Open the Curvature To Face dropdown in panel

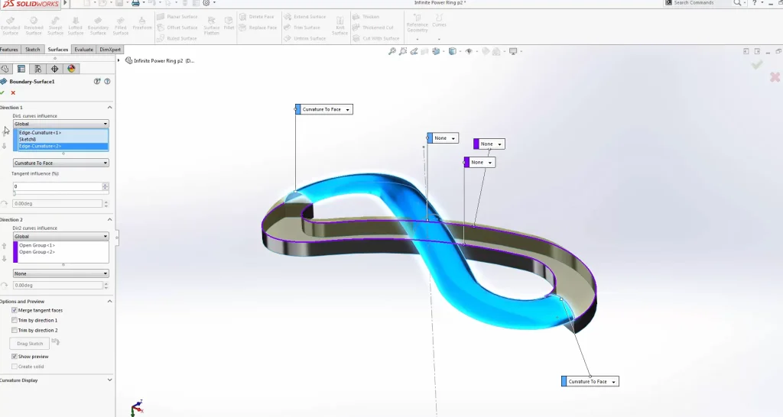(x=61, y=163)
